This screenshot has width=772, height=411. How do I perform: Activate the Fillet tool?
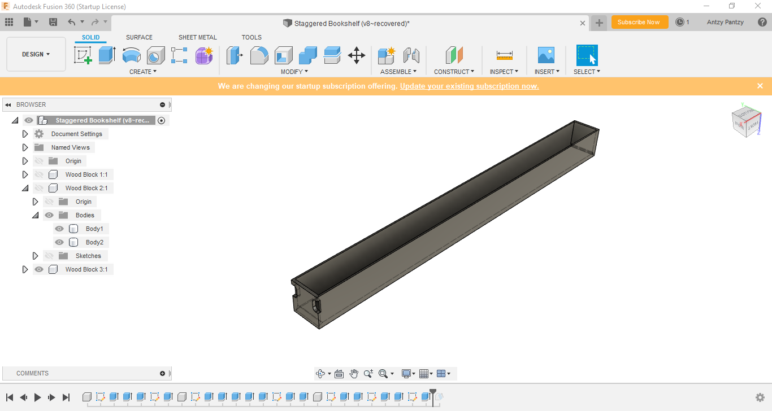(x=259, y=55)
